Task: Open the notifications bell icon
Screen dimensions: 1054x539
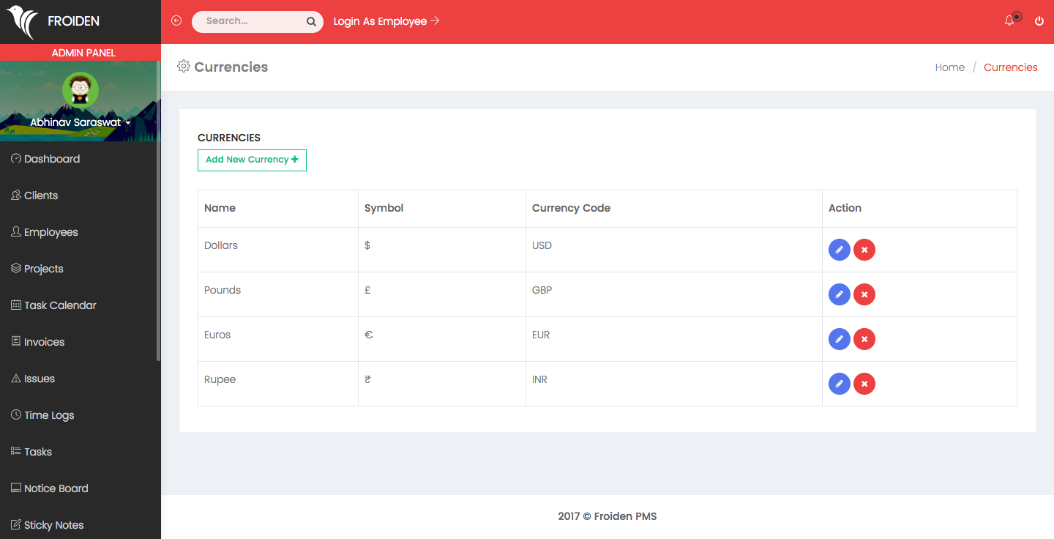Action: [1009, 21]
